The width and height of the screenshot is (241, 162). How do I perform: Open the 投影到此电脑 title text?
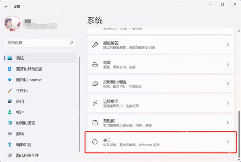point(114,82)
